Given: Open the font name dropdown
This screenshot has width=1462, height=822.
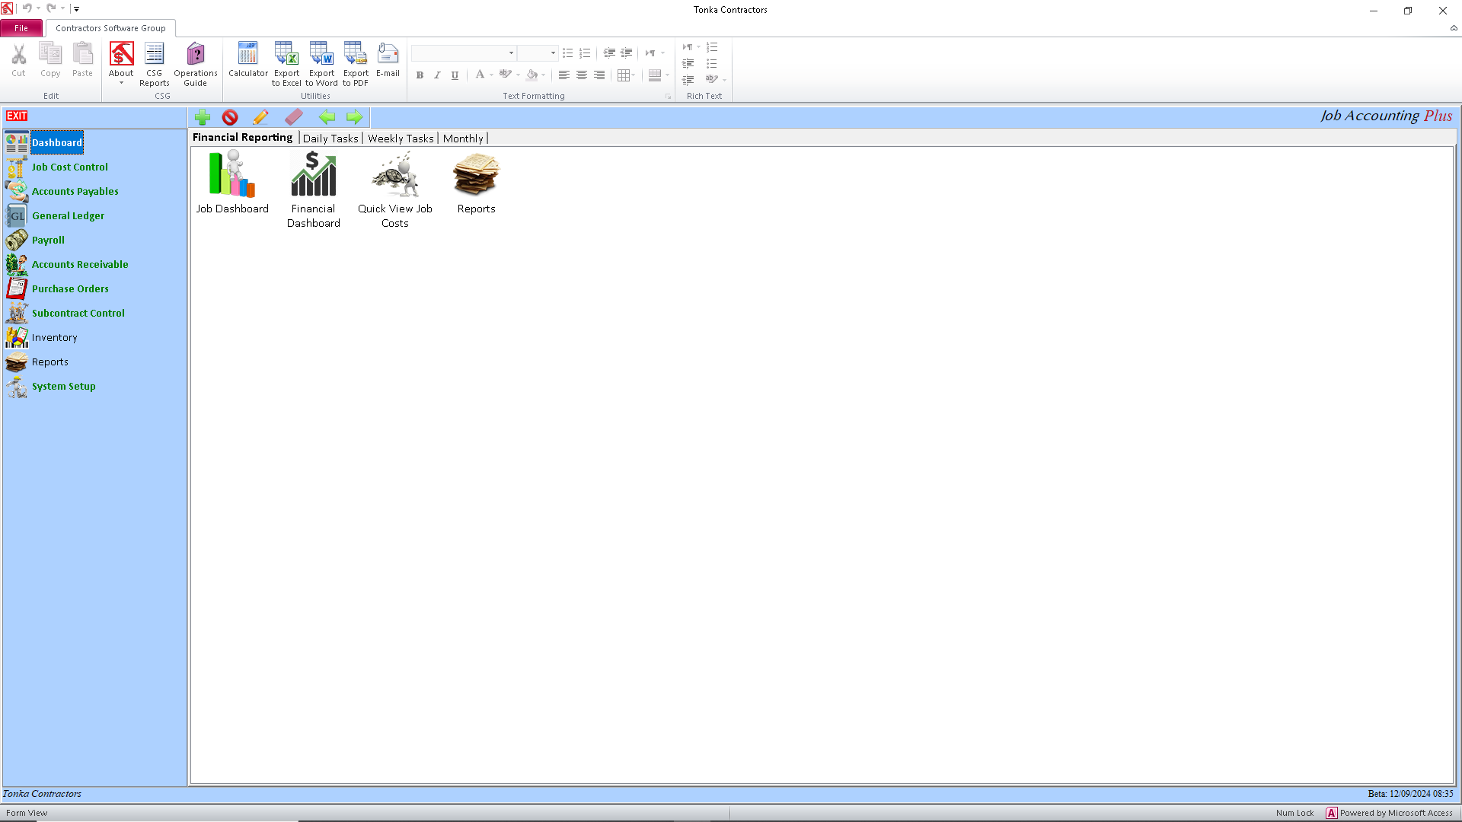Looking at the screenshot, I should point(510,53).
